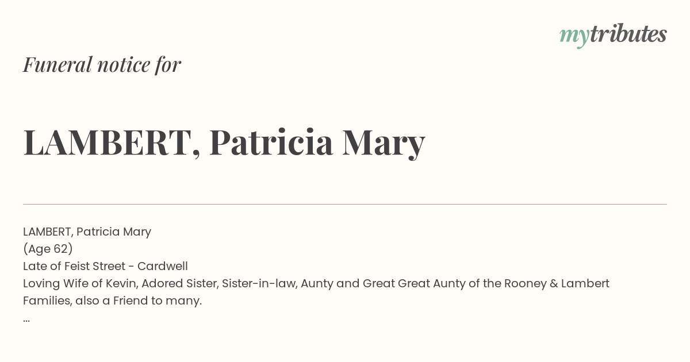Click the green "my" part of the logo
This screenshot has width=690, height=362.
pos(574,38)
